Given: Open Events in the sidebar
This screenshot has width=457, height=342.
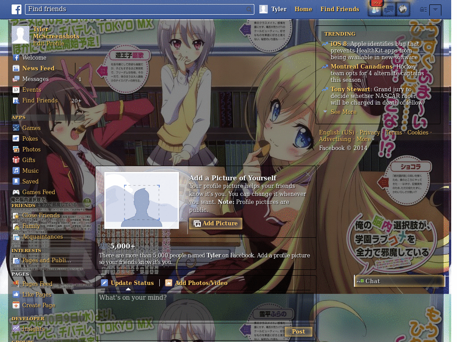Looking at the screenshot, I should click(x=32, y=90).
